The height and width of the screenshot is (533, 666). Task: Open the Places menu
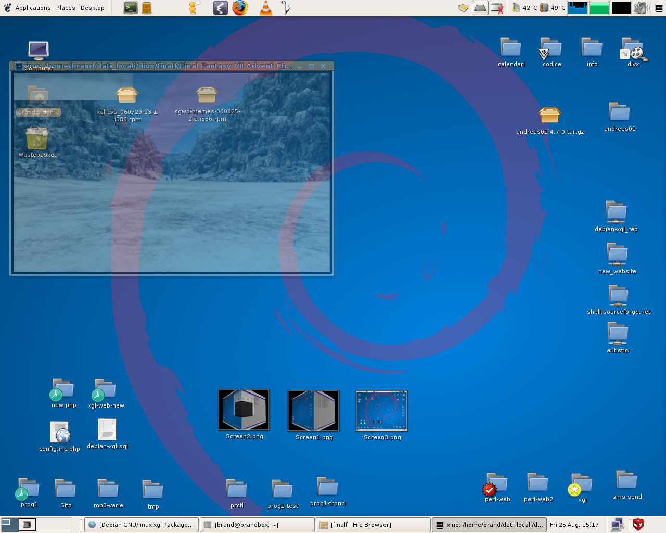[x=66, y=8]
